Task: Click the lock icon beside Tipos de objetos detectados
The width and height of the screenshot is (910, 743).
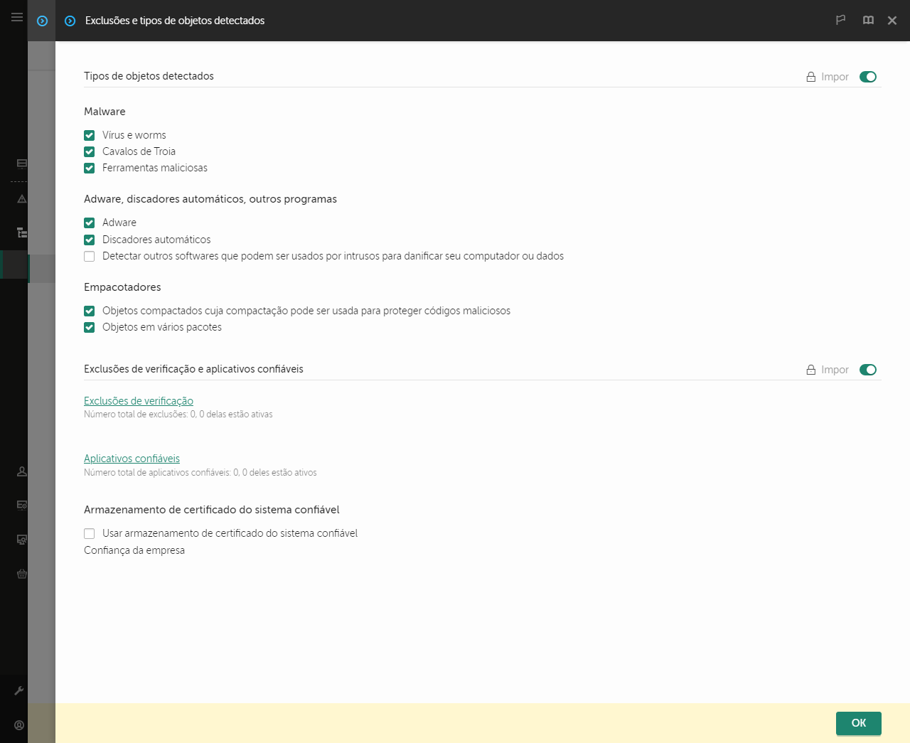Action: (809, 76)
